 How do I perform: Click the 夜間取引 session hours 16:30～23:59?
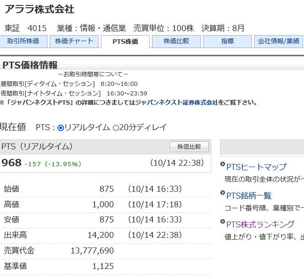[127, 93]
